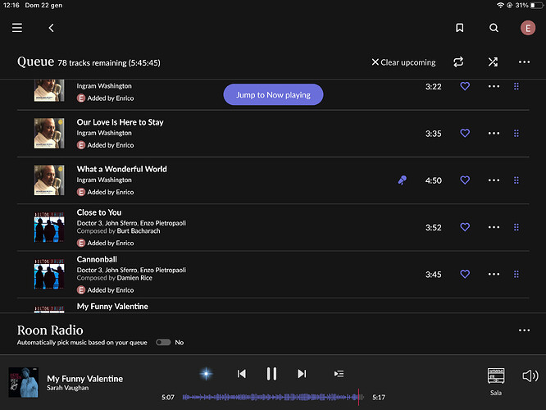Screen dimensions: 546x410
Task: Open options for Our Love Is Here to Stay
Action: [x=494, y=133]
